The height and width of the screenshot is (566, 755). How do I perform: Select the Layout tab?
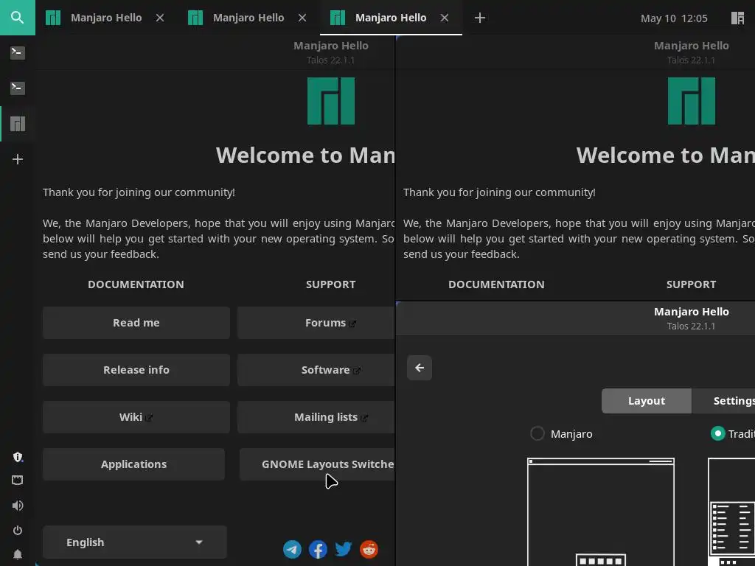[x=646, y=401]
